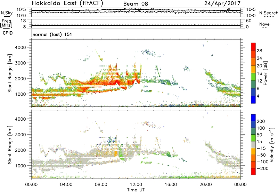Select the '28' value on power colorbar
Image resolution: width=278 pixels, height=192 pixels.
point(259,51)
